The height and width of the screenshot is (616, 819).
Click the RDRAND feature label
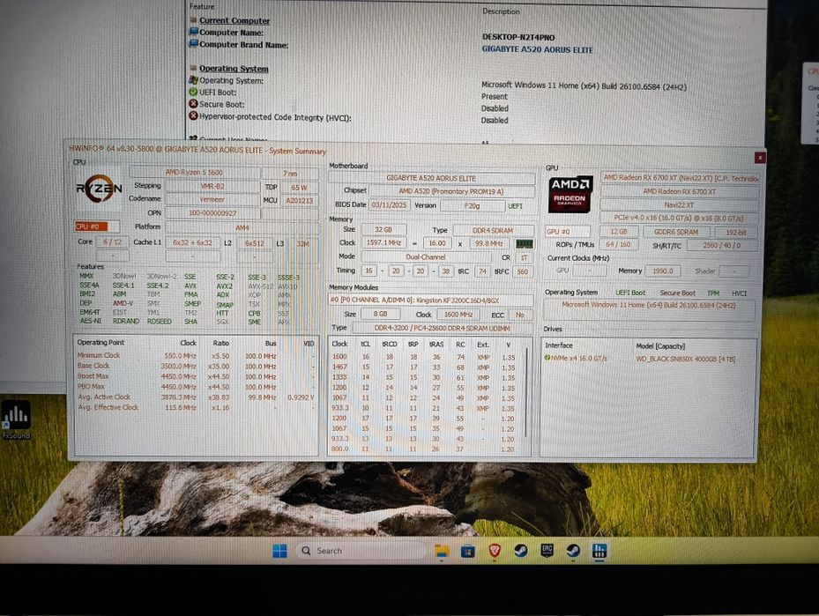[126, 321]
